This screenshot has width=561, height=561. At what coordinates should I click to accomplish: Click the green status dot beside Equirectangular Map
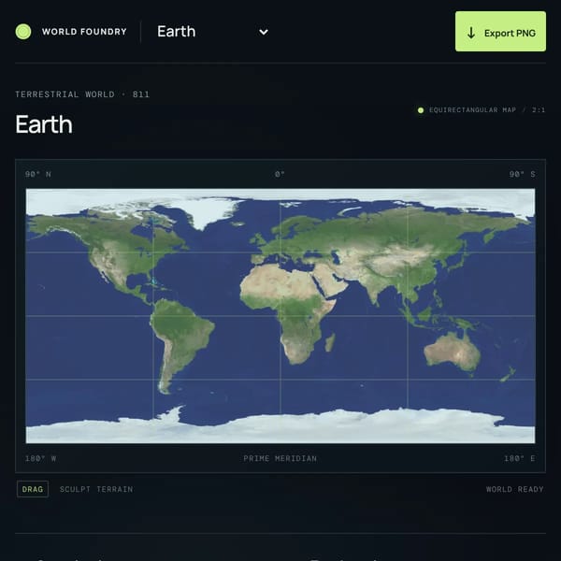pos(421,110)
